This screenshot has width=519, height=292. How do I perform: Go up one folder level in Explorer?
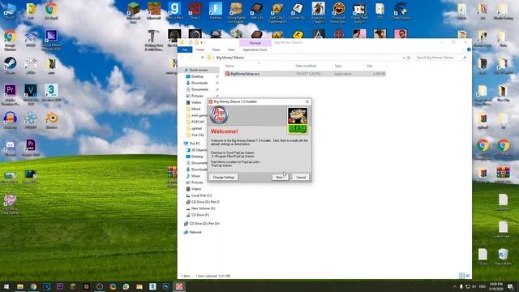point(202,58)
